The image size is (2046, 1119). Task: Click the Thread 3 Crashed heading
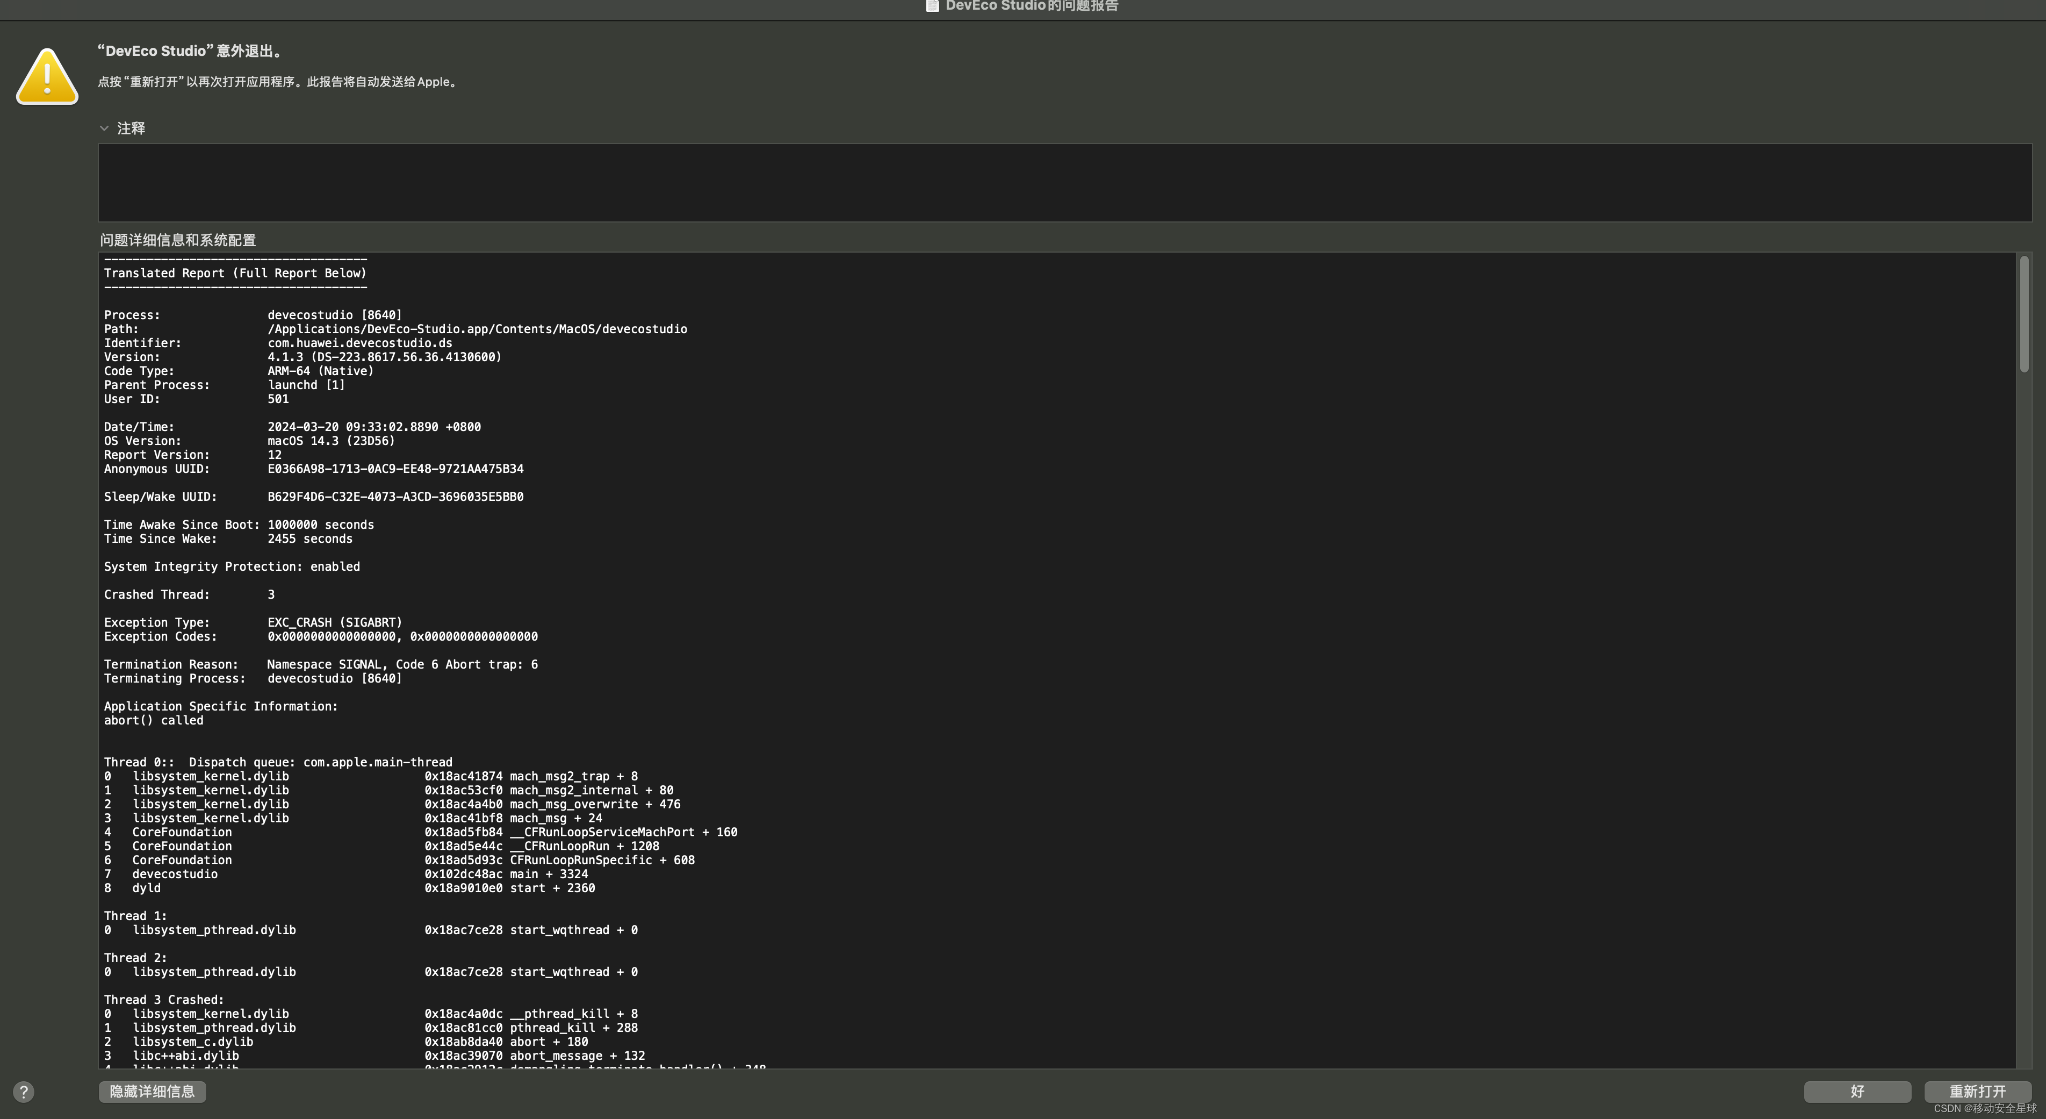pos(164,1000)
